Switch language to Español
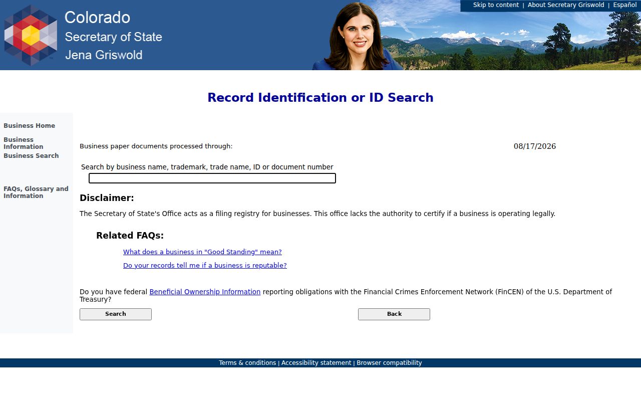The height and width of the screenshot is (401, 641). pyautogui.click(x=625, y=5)
